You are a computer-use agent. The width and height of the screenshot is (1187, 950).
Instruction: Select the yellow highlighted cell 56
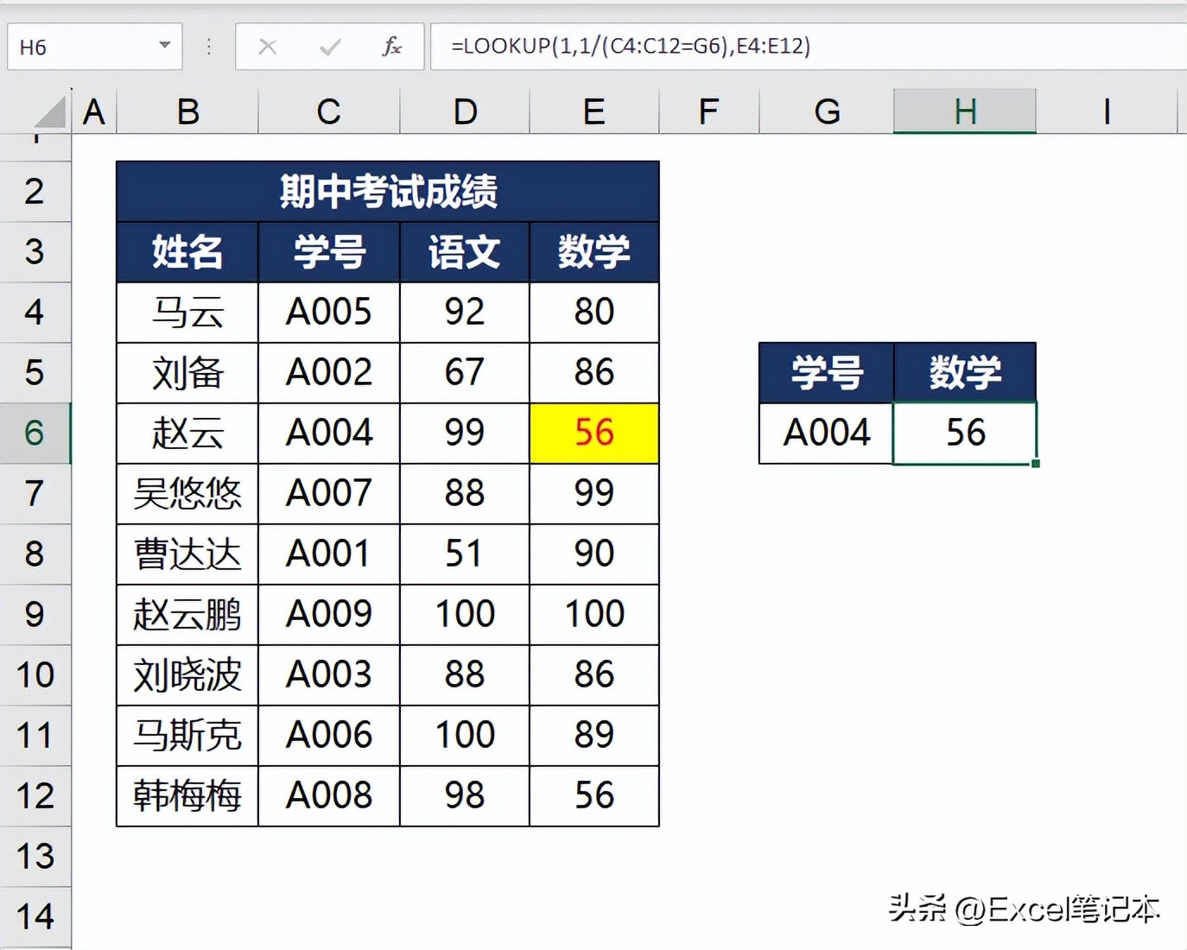pyautogui.click(x=594, y=434)
